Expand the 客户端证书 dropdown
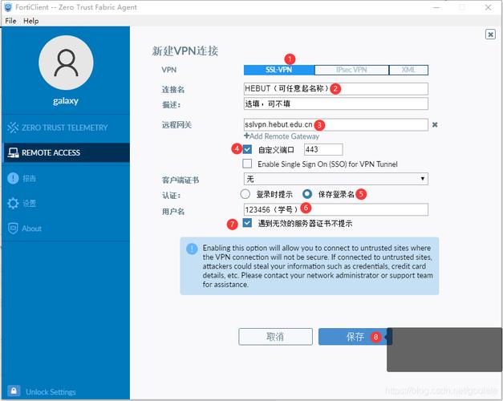 (336, 179)
